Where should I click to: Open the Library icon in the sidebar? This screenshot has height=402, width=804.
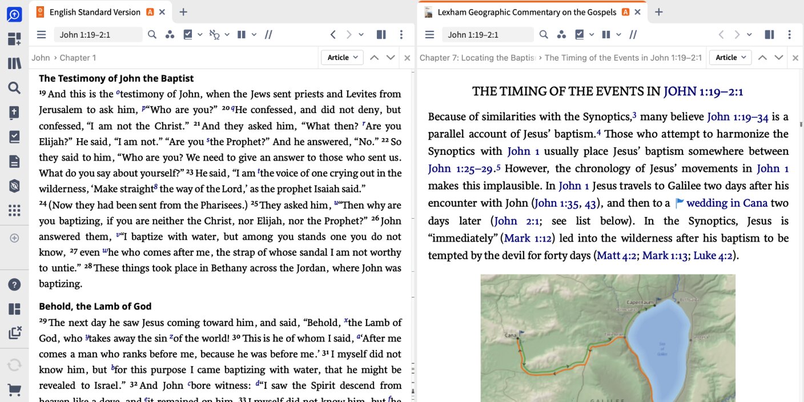14,63
